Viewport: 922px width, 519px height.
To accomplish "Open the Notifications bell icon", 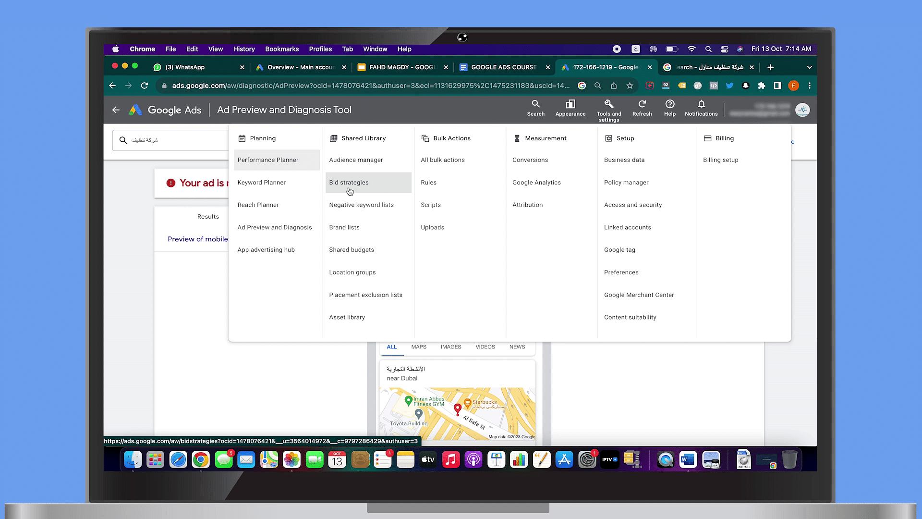I will [701, 104].
